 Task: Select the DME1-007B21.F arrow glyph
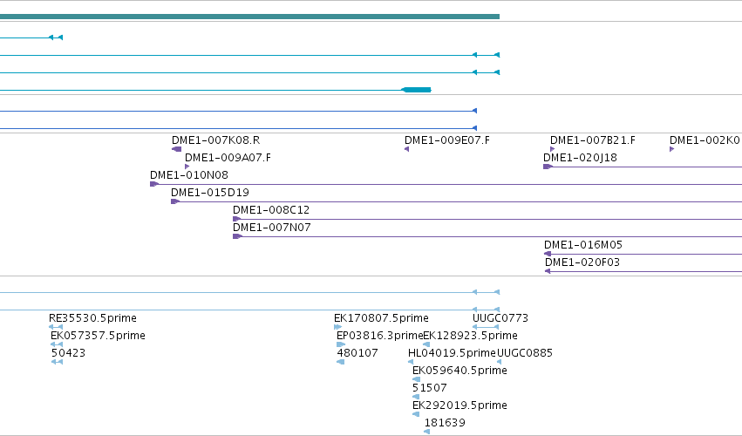[552, 149]
